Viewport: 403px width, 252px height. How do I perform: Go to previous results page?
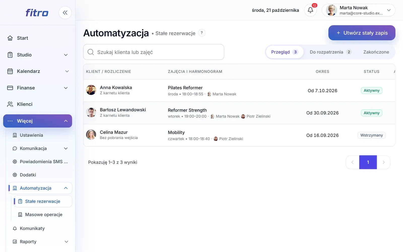coord(352,162)
